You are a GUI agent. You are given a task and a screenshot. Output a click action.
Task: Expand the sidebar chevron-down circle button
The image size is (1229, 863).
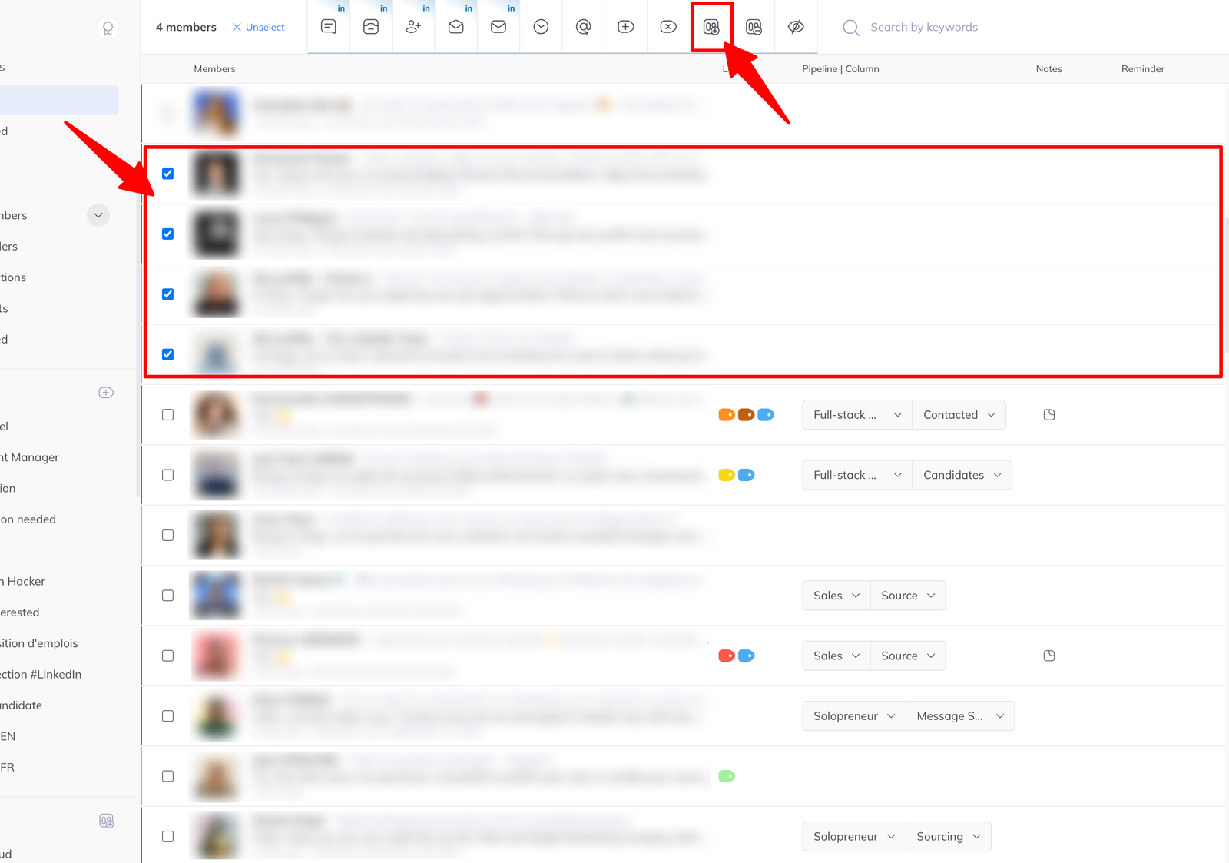98,215
